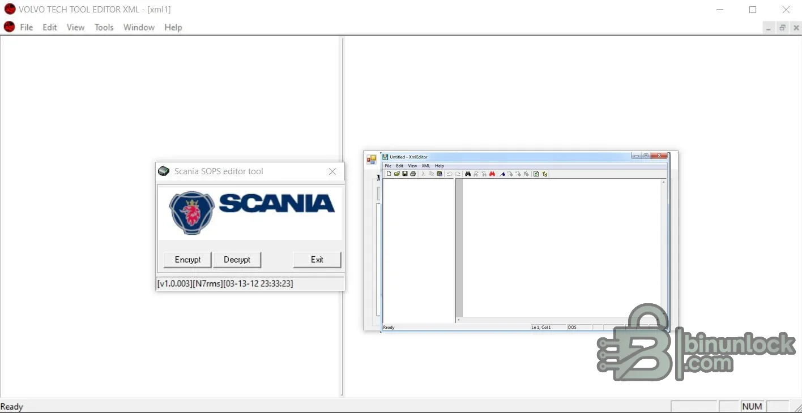Open the Help menu in main menu bar
The image size is (802, 413).
click(x=173, y=27)
